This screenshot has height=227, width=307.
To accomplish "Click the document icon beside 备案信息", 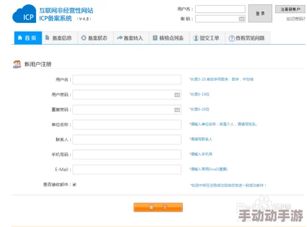I will (x=47, y=37).
